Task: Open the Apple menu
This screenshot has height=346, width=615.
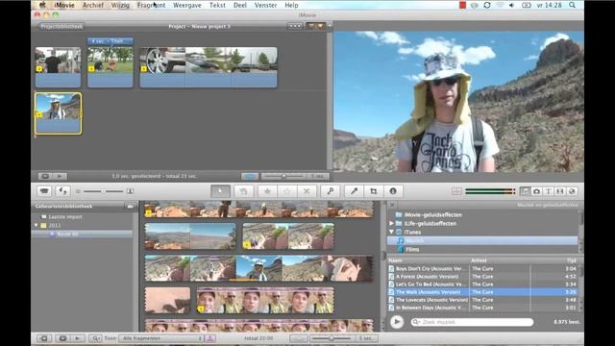Action: pyautogui.click(x=42, y=5)
